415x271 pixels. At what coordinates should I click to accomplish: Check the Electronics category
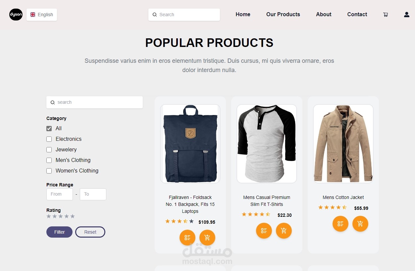coord(49,139)
